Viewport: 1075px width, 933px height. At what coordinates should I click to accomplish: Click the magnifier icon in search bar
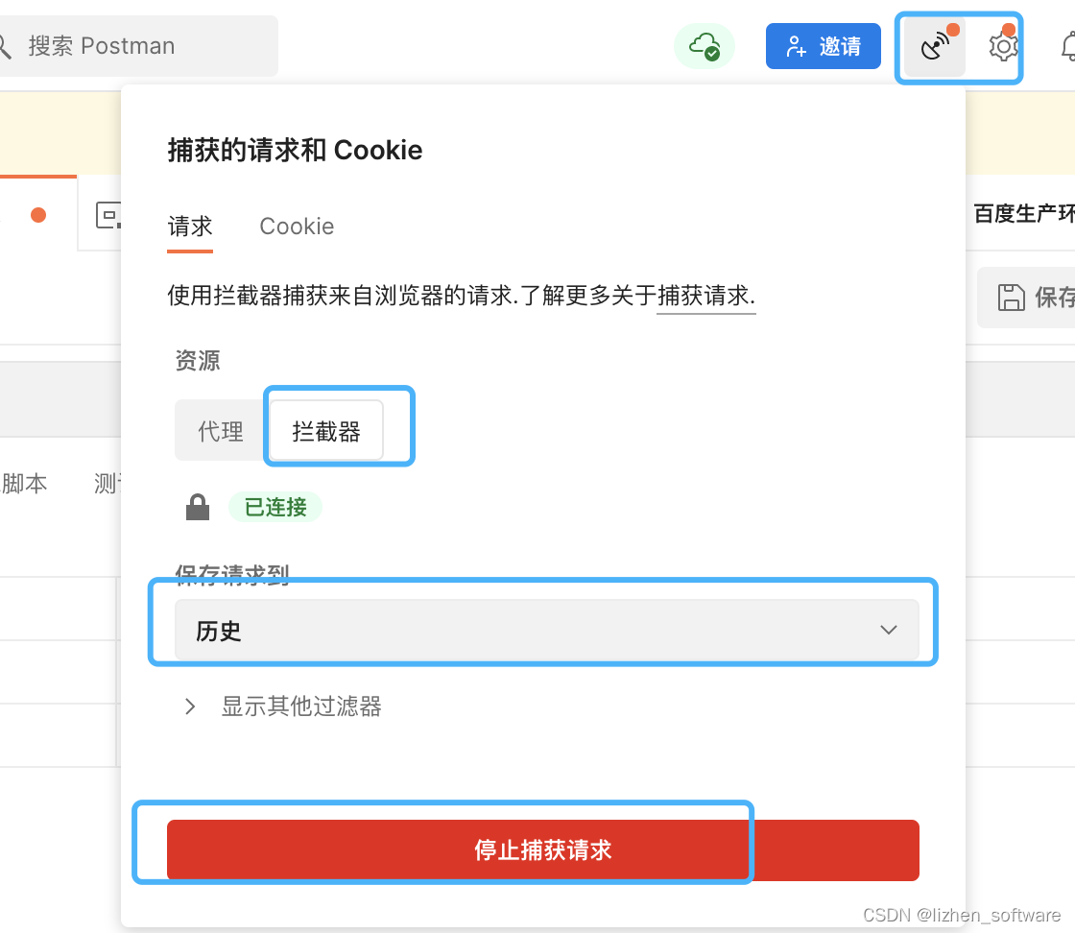click(5, 47)
